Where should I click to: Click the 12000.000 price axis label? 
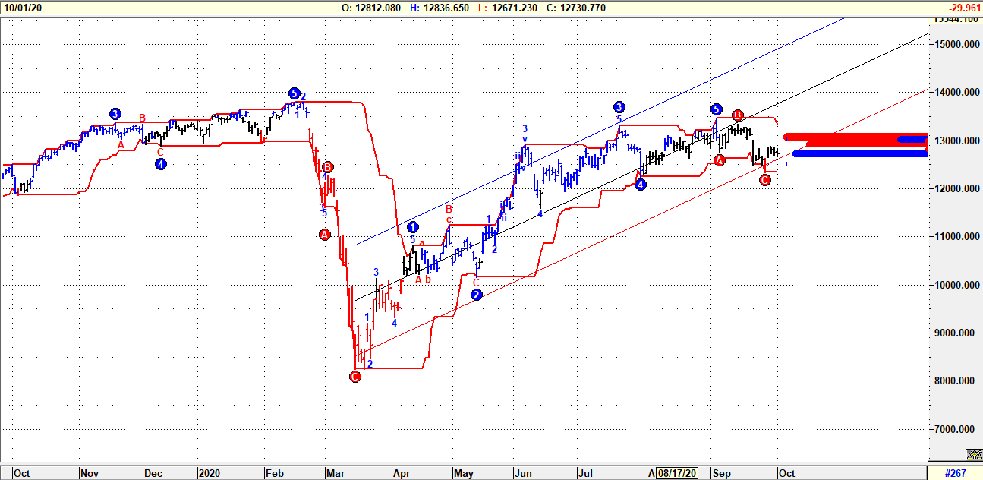click(958, 188)
